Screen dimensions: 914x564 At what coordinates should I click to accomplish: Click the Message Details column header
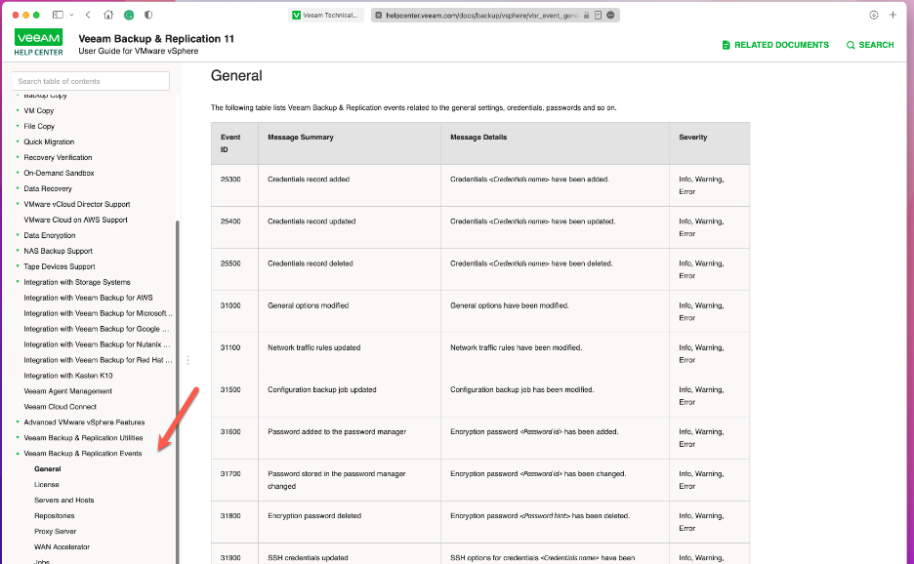click(555, 143)
